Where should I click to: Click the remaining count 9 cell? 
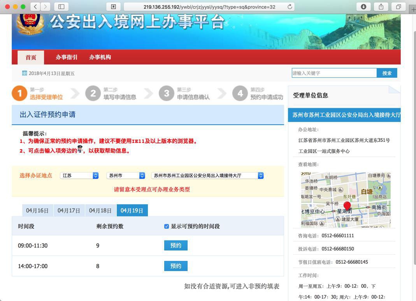click(98, 246)
